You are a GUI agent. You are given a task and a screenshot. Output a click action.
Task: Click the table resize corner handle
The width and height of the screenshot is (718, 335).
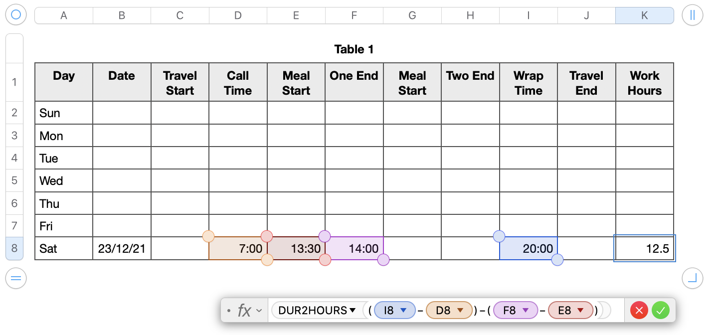point(692,278)
